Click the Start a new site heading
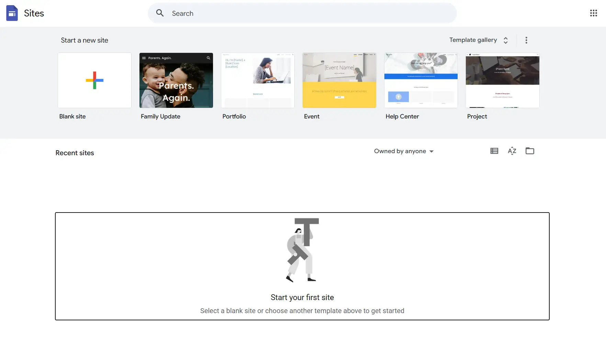606x343 pixels. (x=85, y=40)
